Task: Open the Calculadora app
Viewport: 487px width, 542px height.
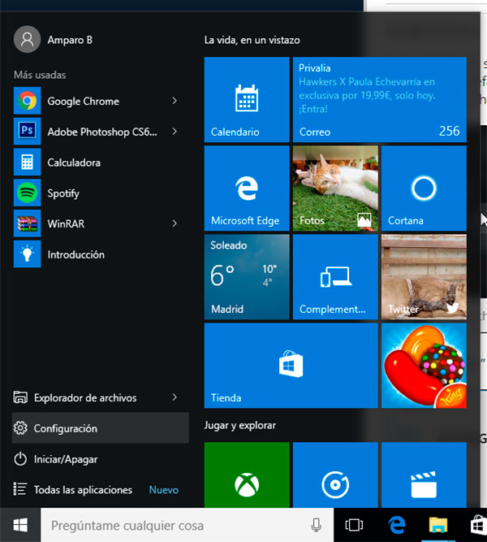Action: coord(73,163)
